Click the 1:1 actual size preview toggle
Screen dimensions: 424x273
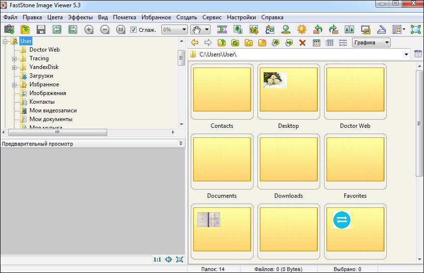[x=157, y=259]
